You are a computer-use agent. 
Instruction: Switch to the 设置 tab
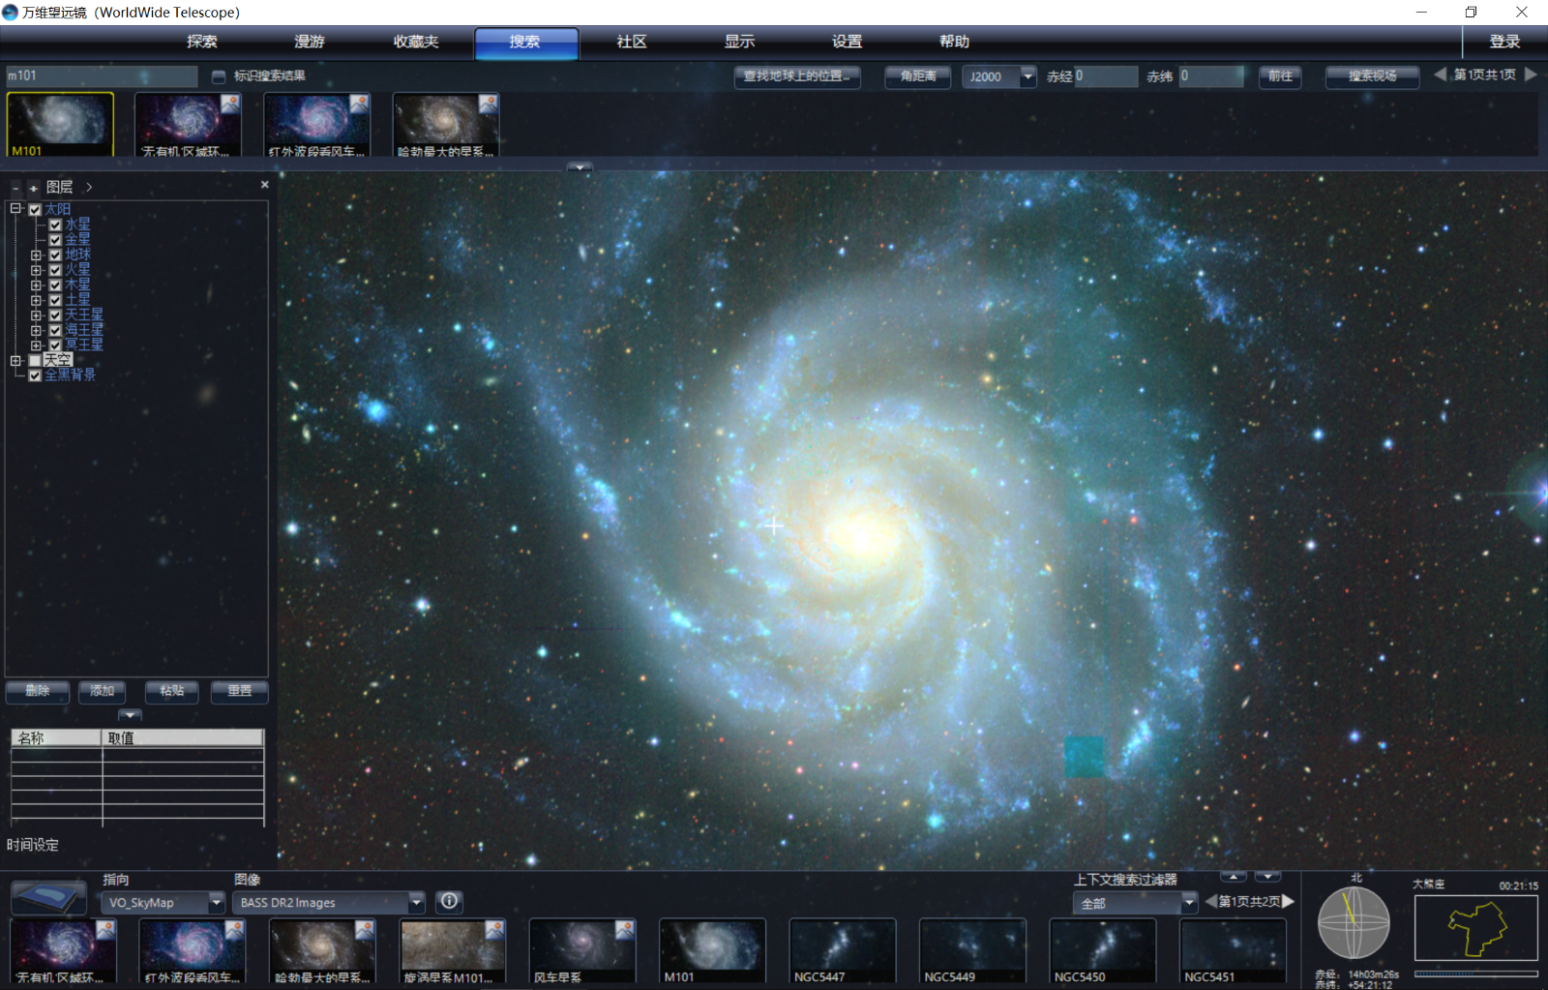(x=847, y=42)
